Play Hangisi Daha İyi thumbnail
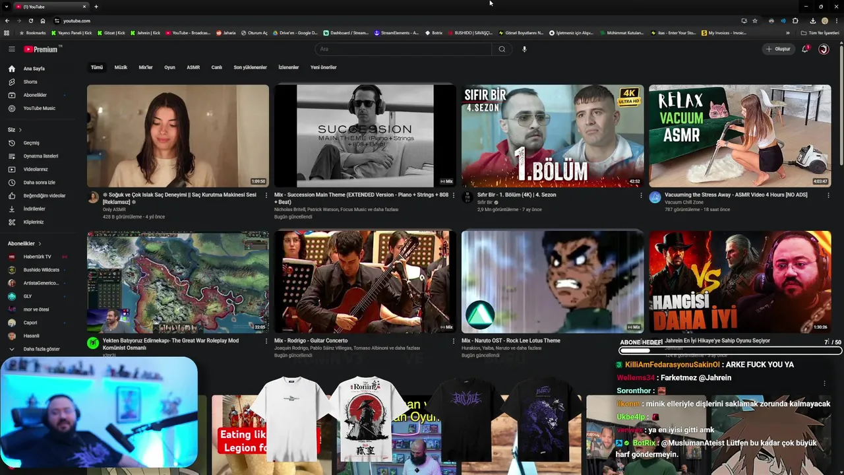The height and width of the screenshot is (475, 844). click(x=740, y=282)
